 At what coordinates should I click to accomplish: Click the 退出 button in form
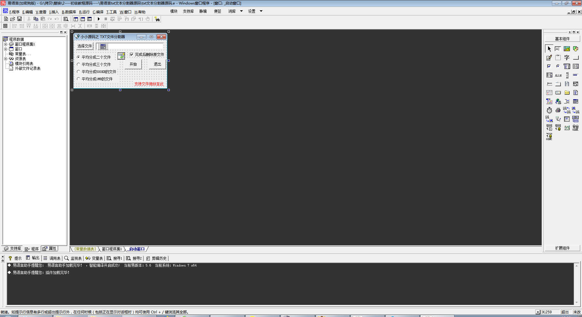tap(158, 64)
